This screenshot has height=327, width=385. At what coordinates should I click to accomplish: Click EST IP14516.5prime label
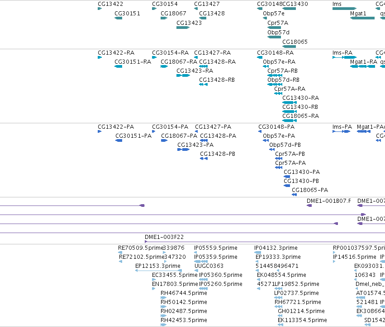pos(354,257)
